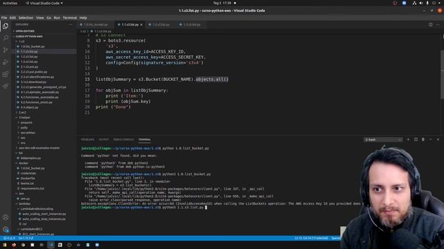Open the Accounts icon in activity bar
Image resolution: width=444 pixels, height=249 pixels.
tap(6, 217)
